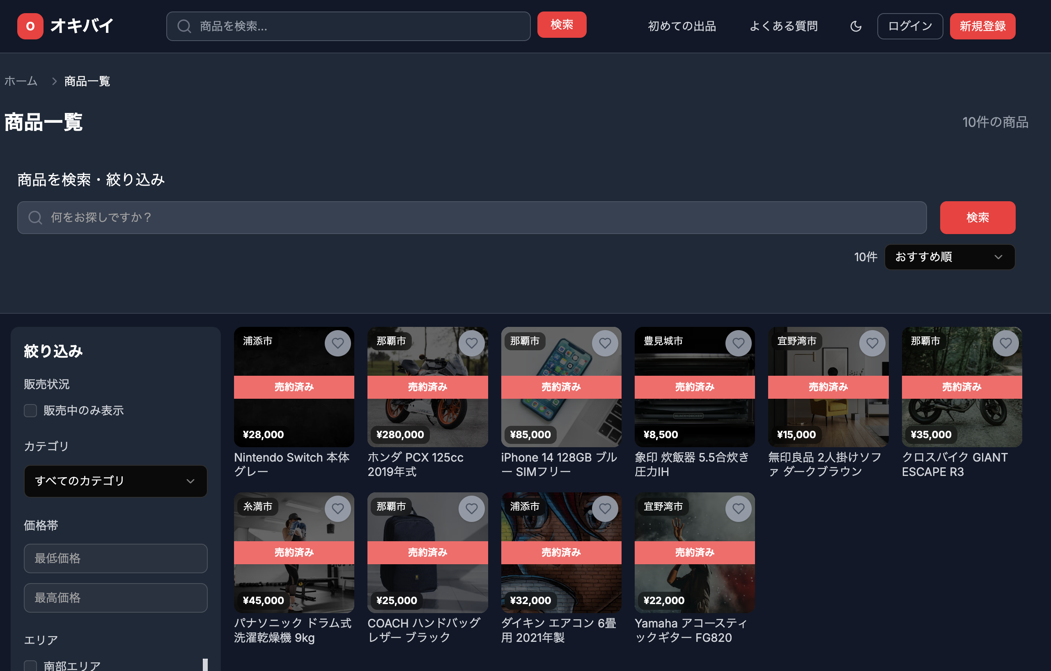Image resolution: width=1051 pixels, height=671 pixels.
Task: Click the 最低価格 input field
Action: [115, 558]
